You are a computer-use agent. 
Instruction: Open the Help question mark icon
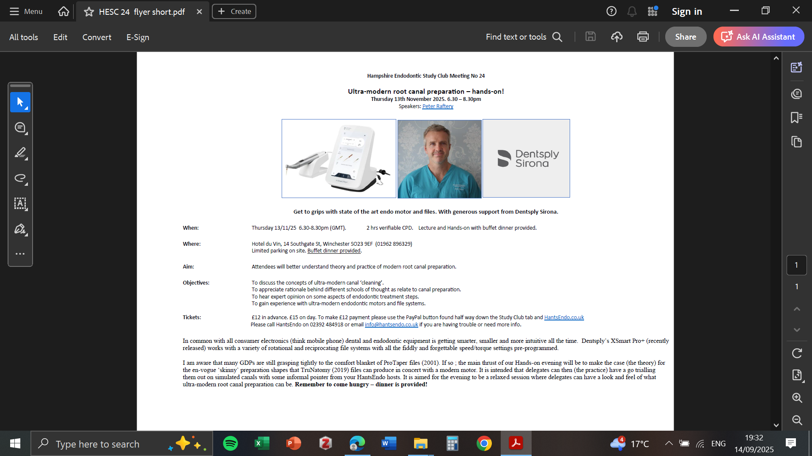(611, 11)
